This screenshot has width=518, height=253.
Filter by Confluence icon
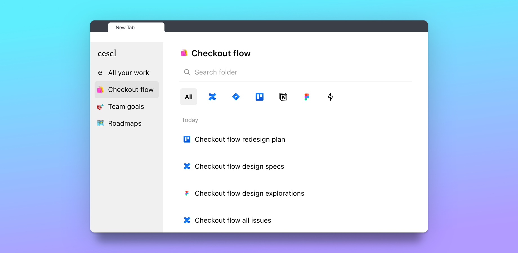(212, 97)
